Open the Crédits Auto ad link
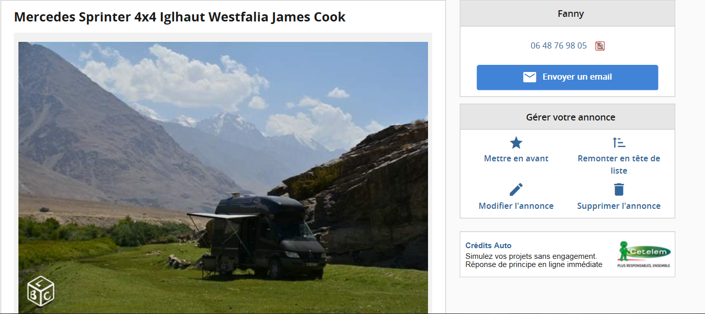705x314 pixels. click(488, 246)
